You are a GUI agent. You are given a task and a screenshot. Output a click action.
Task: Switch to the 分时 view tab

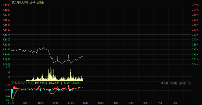[x=33, y=3]
